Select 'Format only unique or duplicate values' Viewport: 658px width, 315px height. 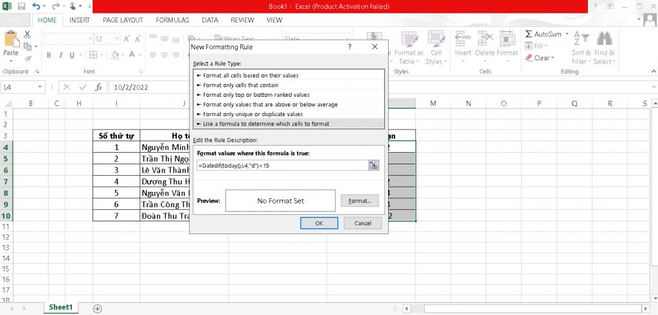pyautogui.click(x=289, y=114)
